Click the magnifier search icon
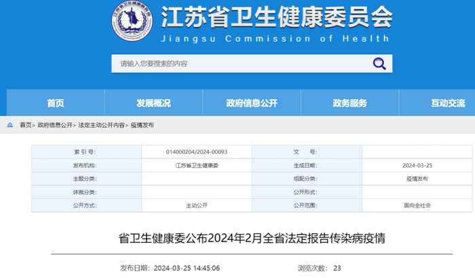This screenshot has width=475, height=278. [x=379, y=64]
